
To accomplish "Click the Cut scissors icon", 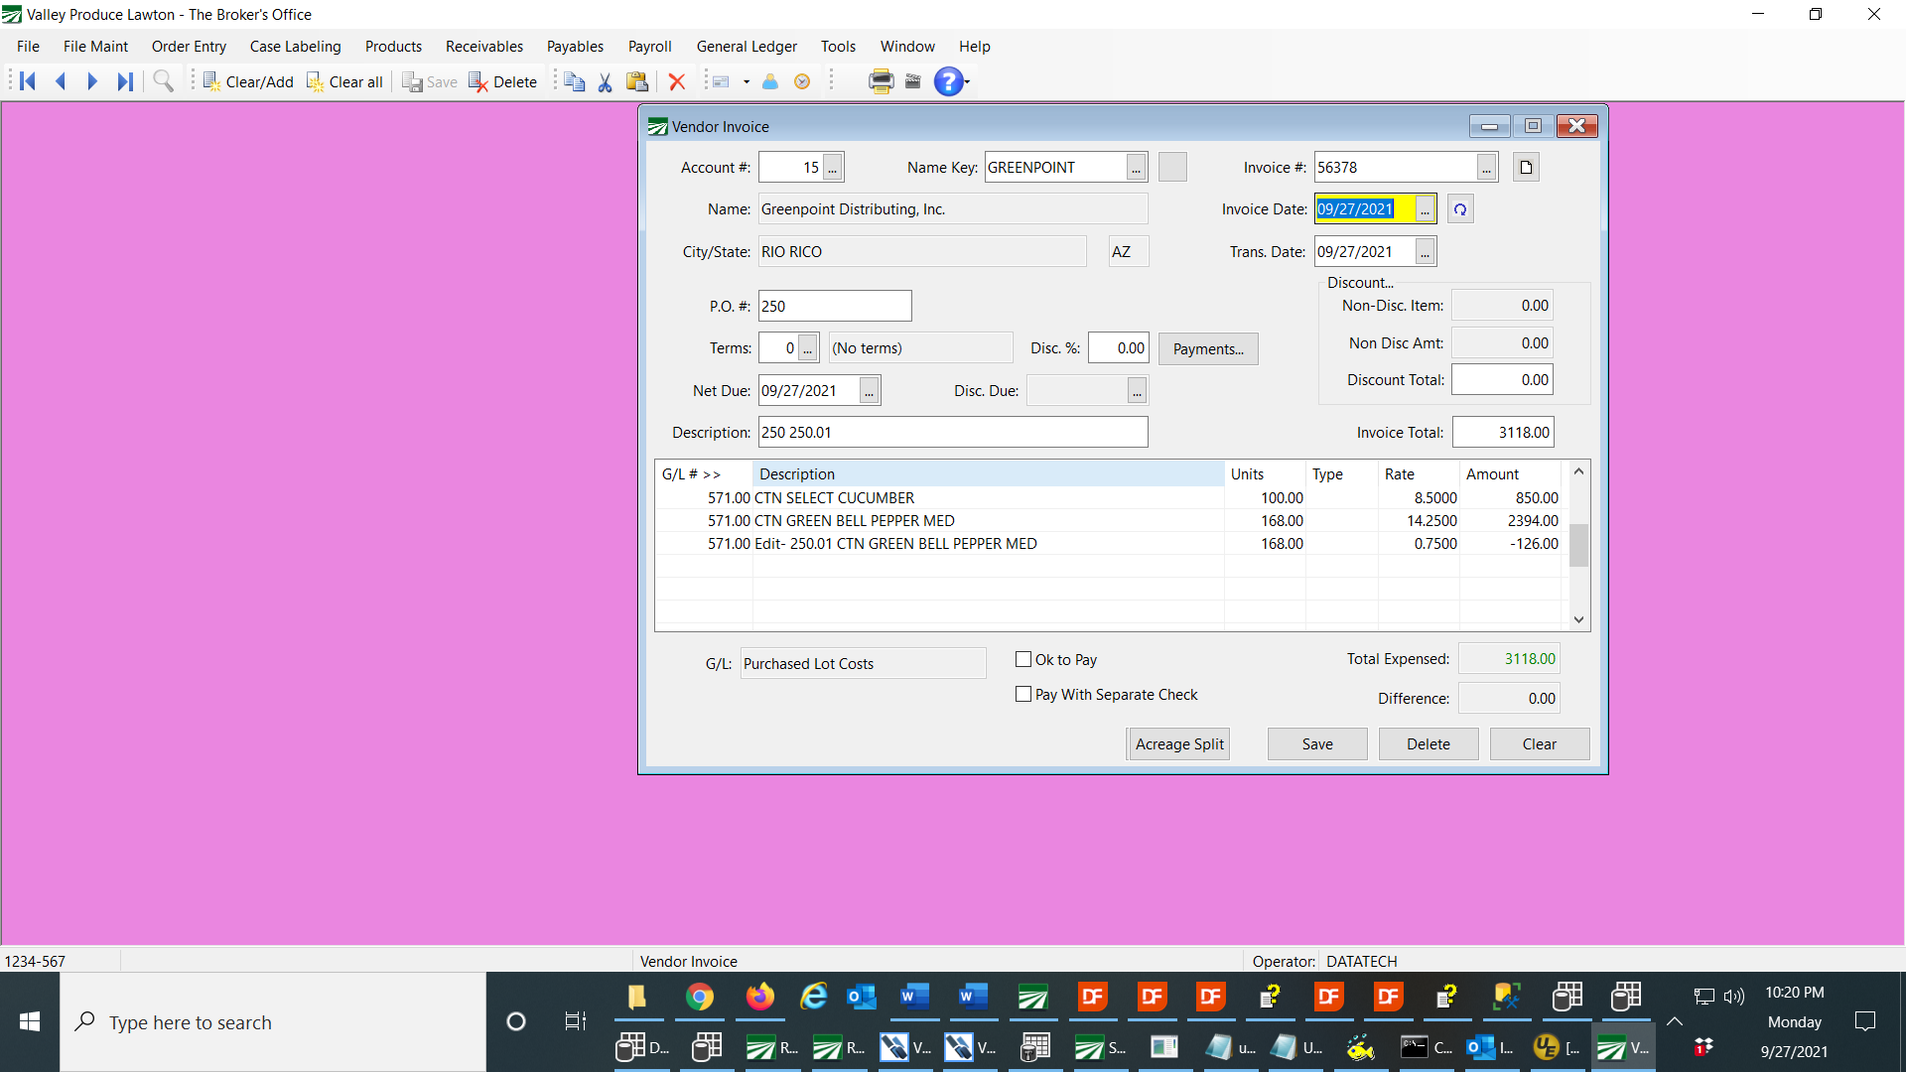I will tap(606, 81).
